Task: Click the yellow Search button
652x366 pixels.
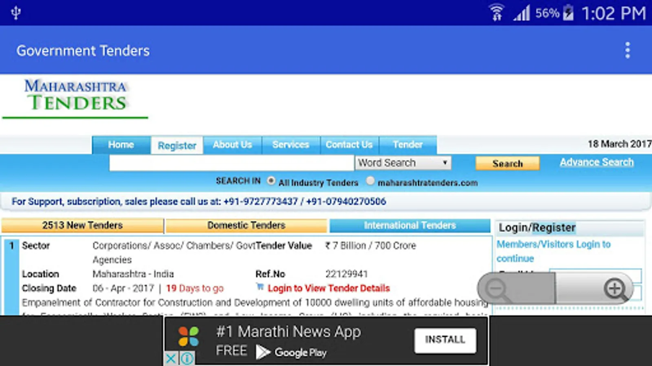Action: [x=507, y=163]
